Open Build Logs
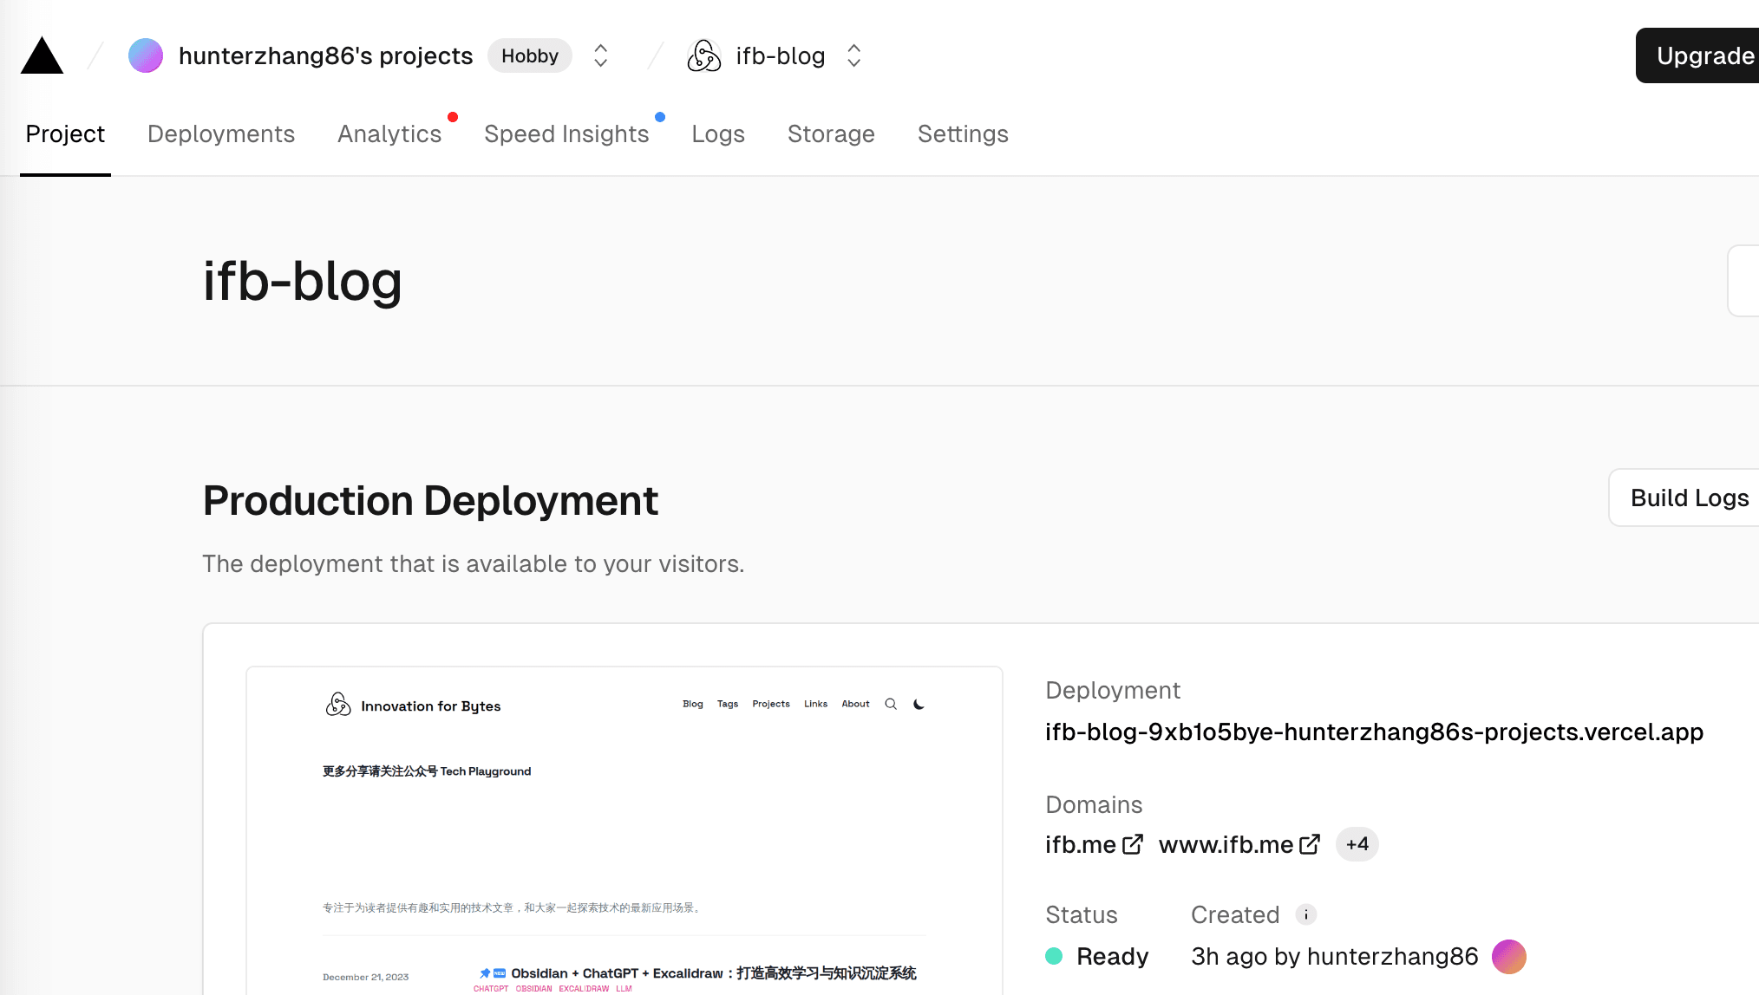Screen dimensions: 1759x995 pos(1687,497)
